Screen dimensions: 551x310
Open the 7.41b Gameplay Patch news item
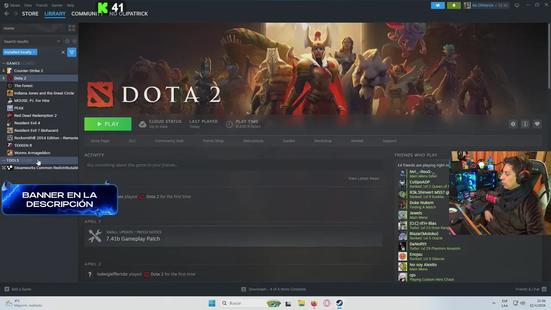(233, 236)
